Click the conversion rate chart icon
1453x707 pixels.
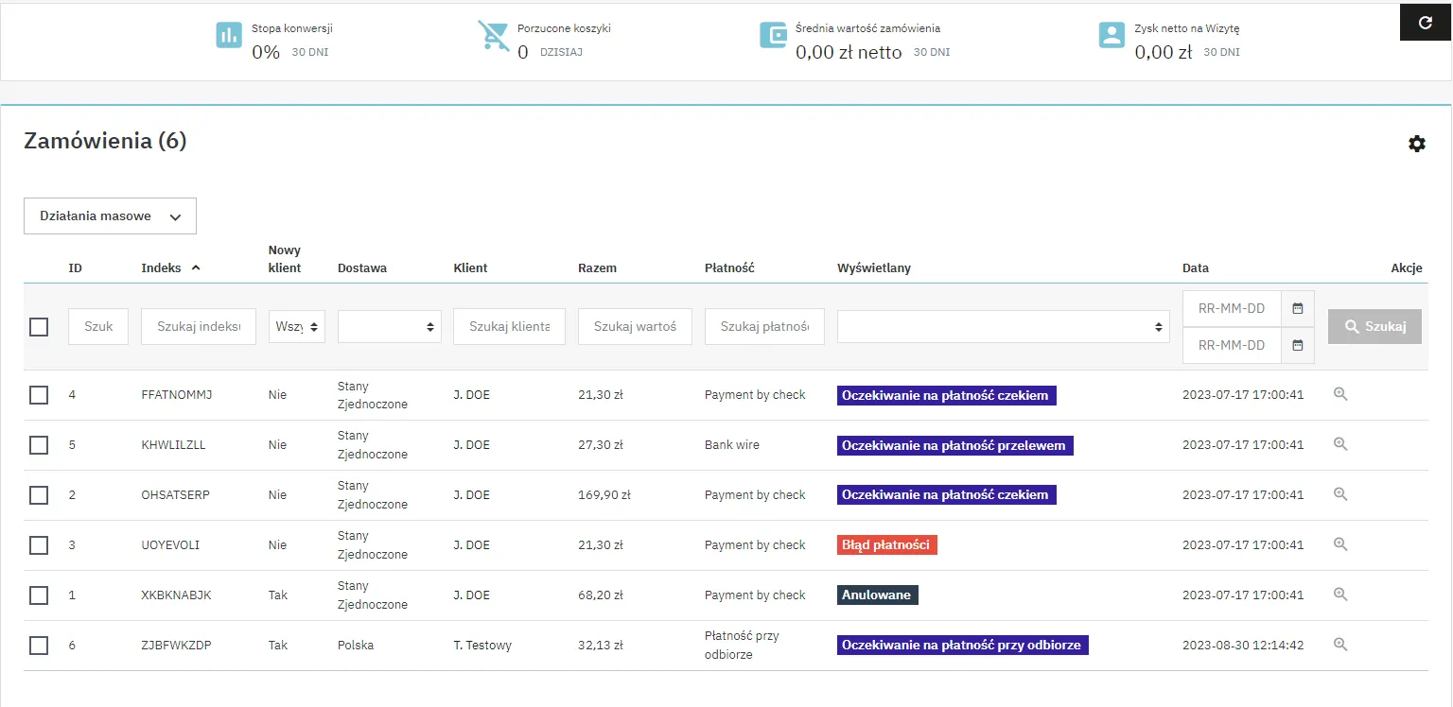point(229,36)
